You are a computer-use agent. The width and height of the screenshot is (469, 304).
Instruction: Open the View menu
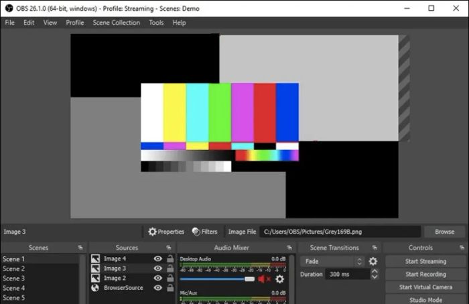point(50,23)
